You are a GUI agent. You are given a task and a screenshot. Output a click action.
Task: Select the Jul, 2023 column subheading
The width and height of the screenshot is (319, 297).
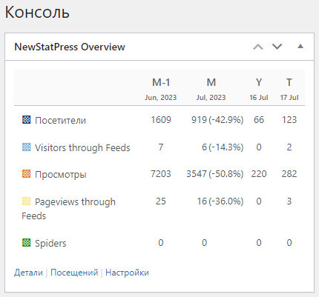click(211, 98)
